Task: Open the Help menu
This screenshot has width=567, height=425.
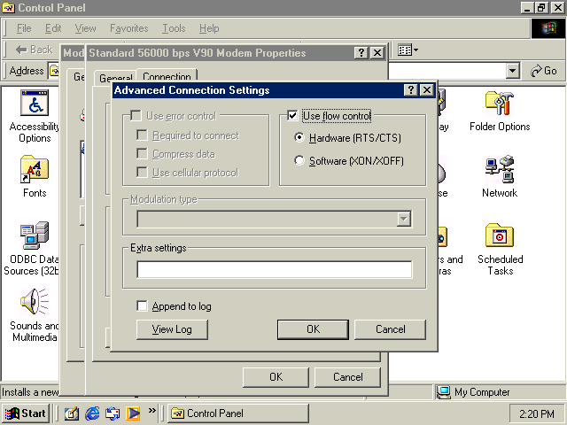Action: [x=209, y=28]
